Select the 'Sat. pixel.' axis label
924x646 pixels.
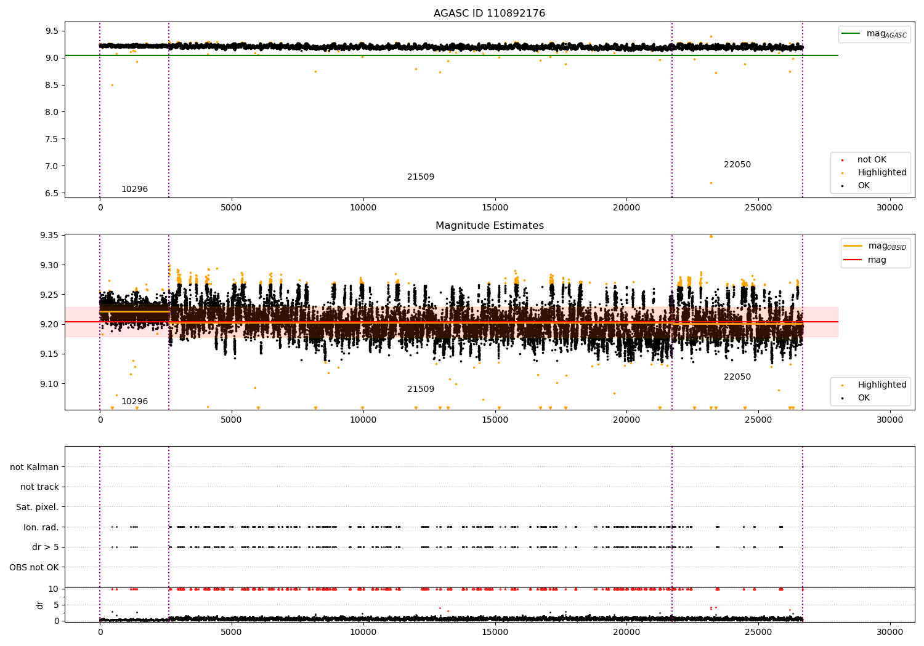tap(37, 508)
